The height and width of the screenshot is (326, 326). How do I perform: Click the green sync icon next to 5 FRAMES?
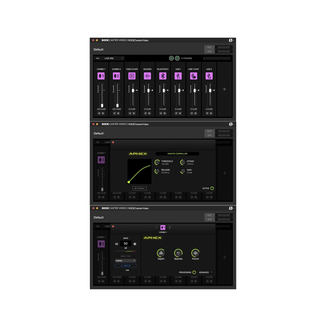point(177,58)
